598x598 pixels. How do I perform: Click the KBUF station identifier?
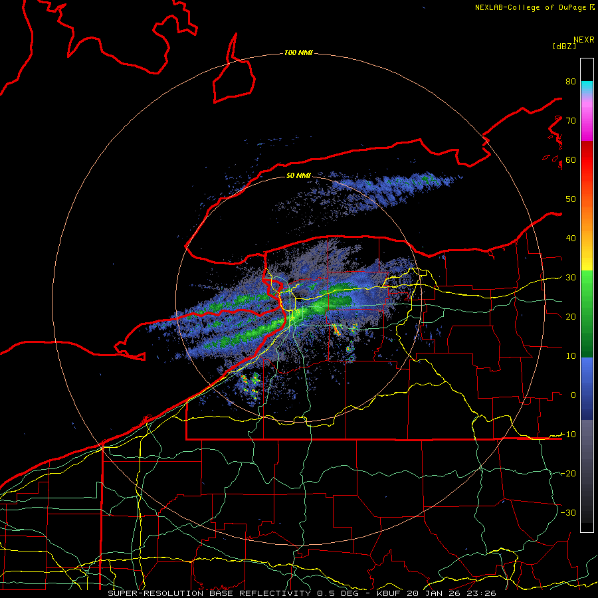[389, 593]
